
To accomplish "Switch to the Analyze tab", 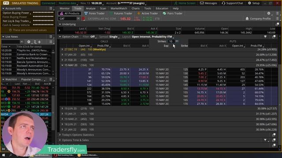I will coord(91,8).
